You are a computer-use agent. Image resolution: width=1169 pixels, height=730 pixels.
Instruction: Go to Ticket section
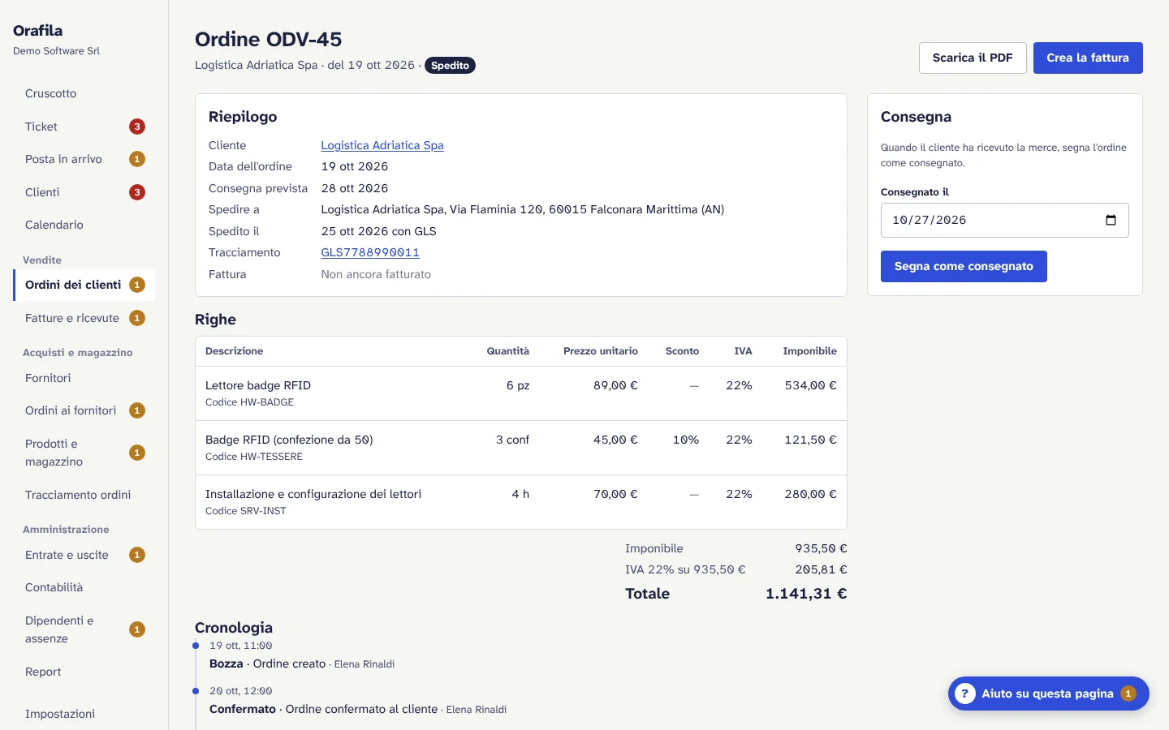click(x=84, y=127)
